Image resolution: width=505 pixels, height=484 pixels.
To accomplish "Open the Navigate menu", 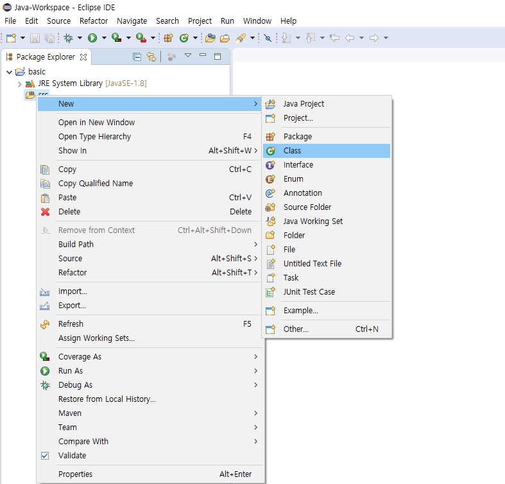I will [132, 21].
